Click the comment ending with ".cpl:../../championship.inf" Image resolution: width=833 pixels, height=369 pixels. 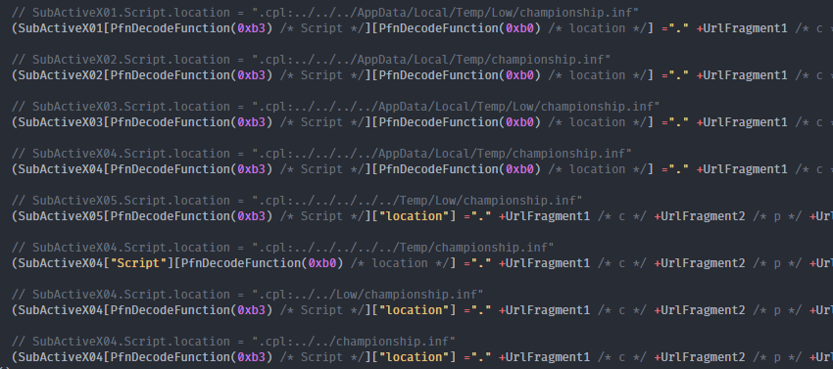click(x=233, y=341)
